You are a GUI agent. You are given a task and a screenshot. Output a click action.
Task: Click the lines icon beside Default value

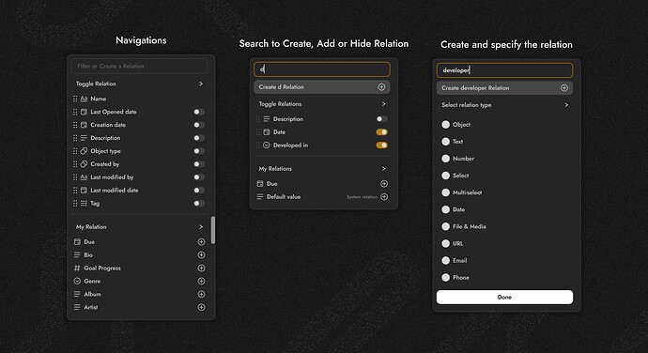point(260,197)
